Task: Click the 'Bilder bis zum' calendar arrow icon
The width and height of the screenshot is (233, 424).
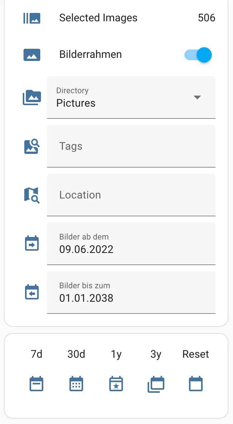Action: (32, 292)
